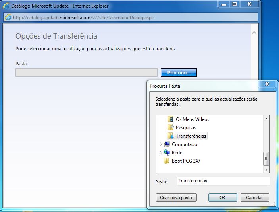Click folder tree scrollbar down arrow
Screen dimensions: 279x212
(x=266, y=169)
